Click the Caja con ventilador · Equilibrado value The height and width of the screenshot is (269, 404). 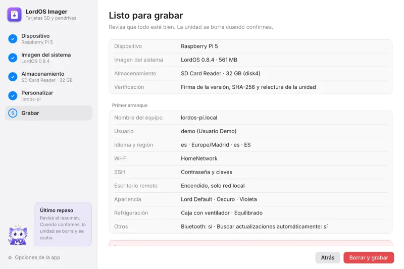tap(222, 213)
